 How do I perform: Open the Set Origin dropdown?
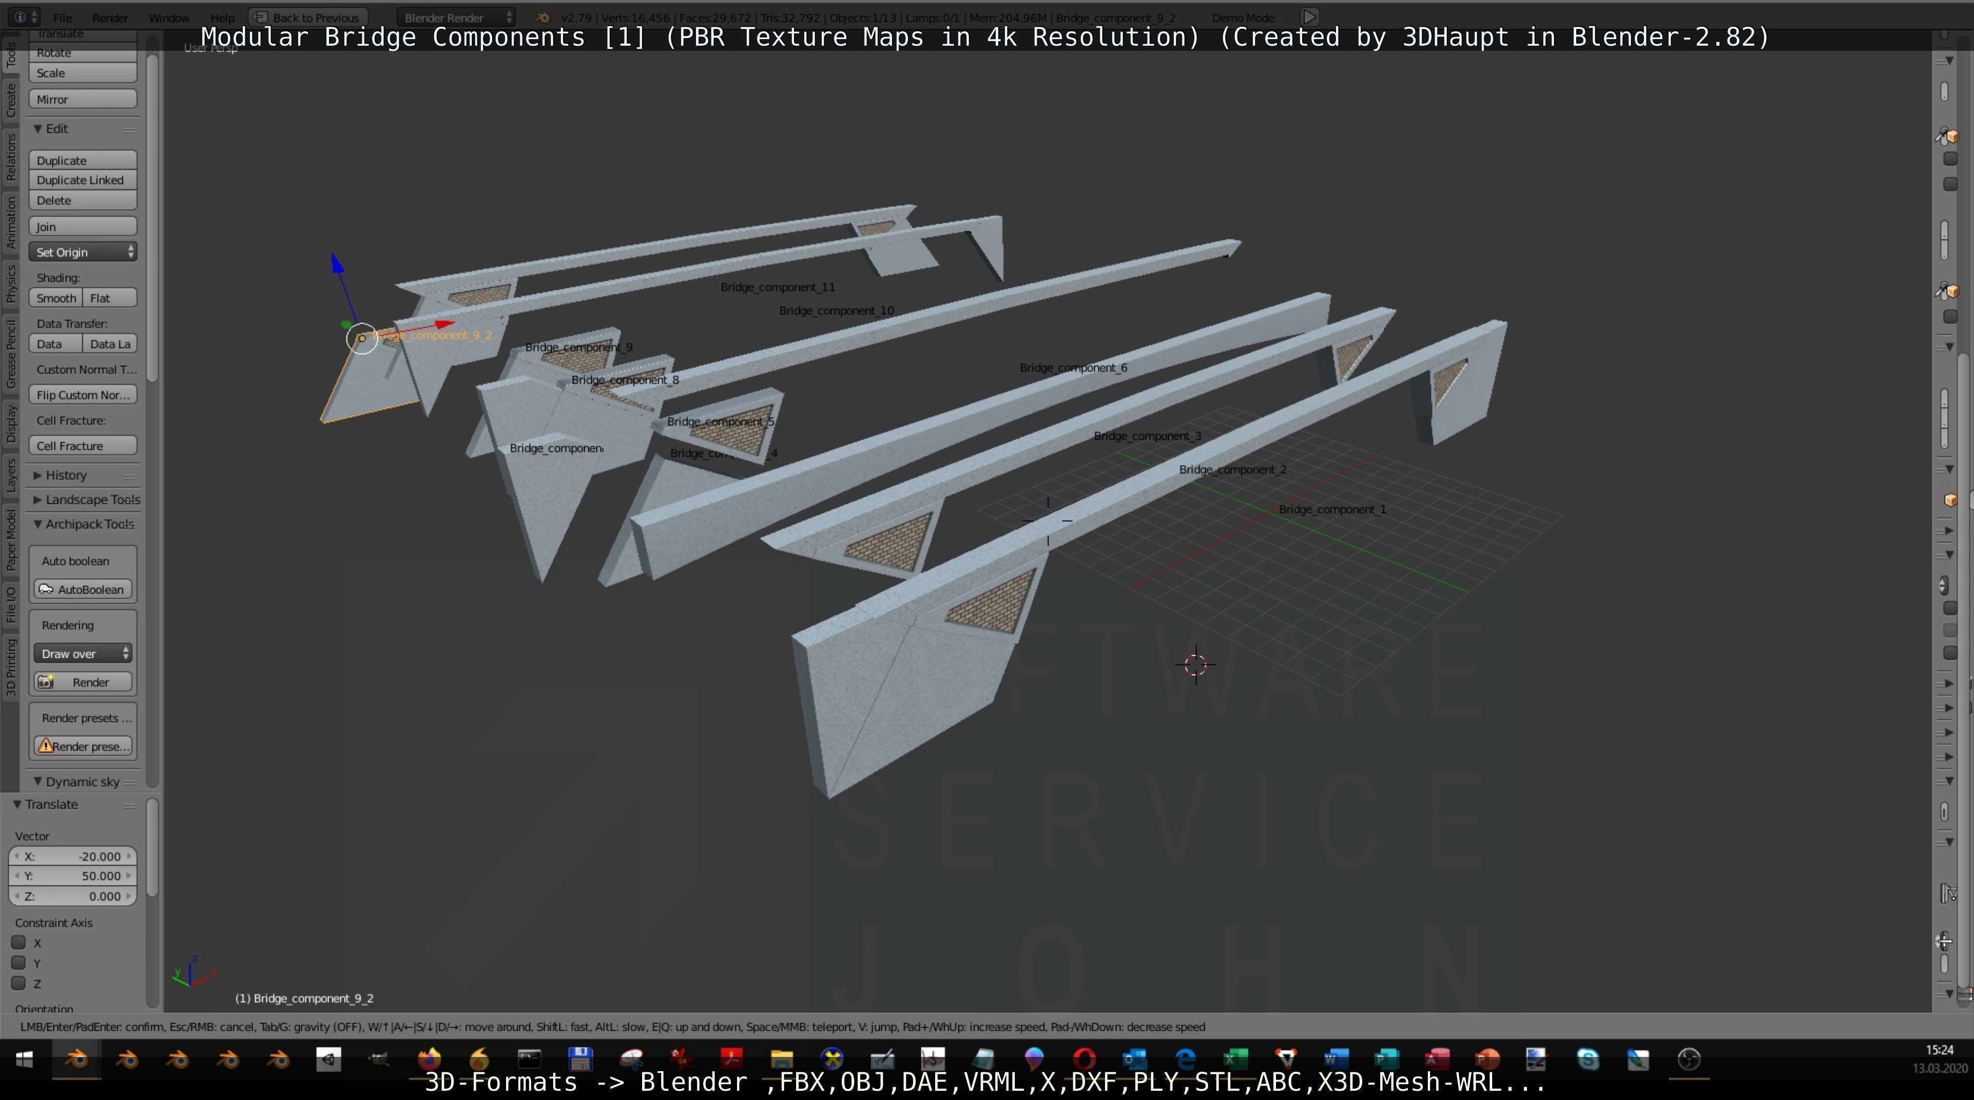tap(83, 252)
